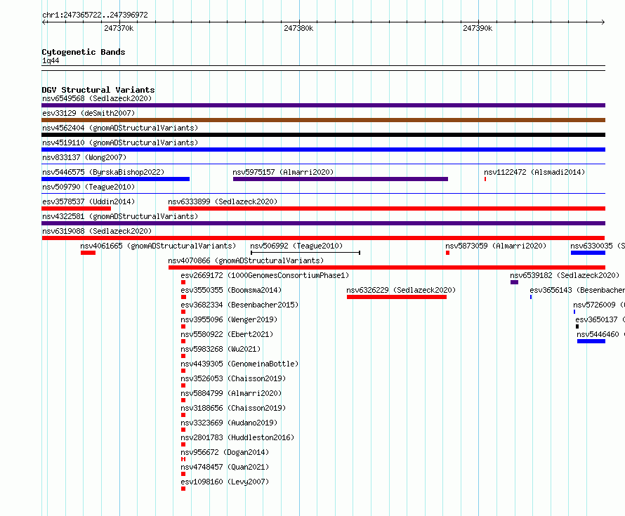The height and width of the screenshot is (516, 625).
Task: Open nsv5975157 (Almarri2020) label
Action: click(x=283, y=172)
